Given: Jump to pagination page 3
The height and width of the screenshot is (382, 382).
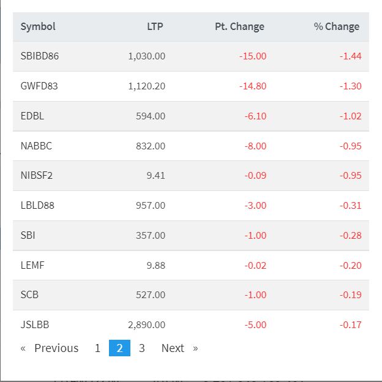Looking at the screenshot, I should pyautogui.click(x=142, y=348).
